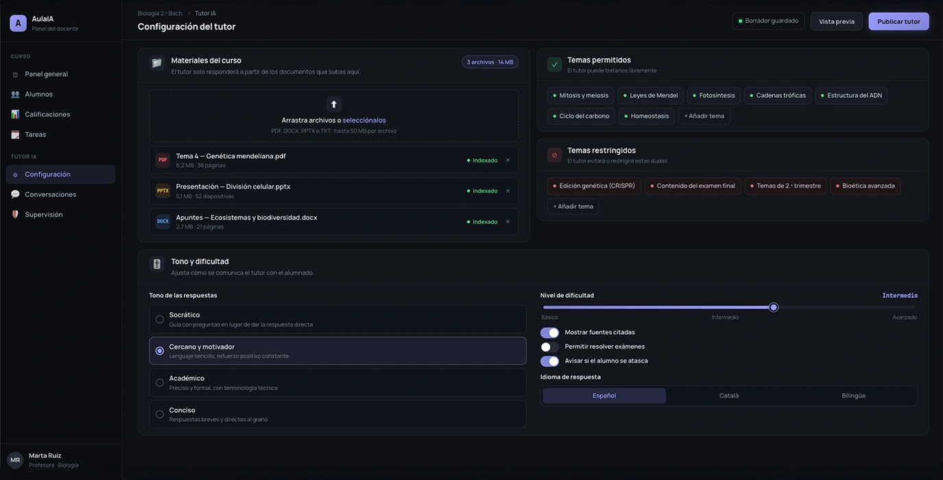Click the upload arrow icon
The height and width of the screenshot is (480, 943).
334,104
